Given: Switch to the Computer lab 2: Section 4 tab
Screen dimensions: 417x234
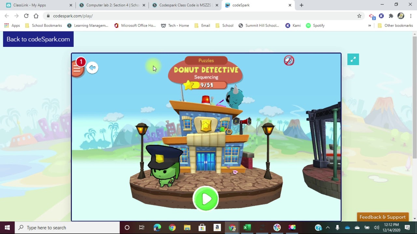Looking at the screenshot, I should (x=112, y=5).
